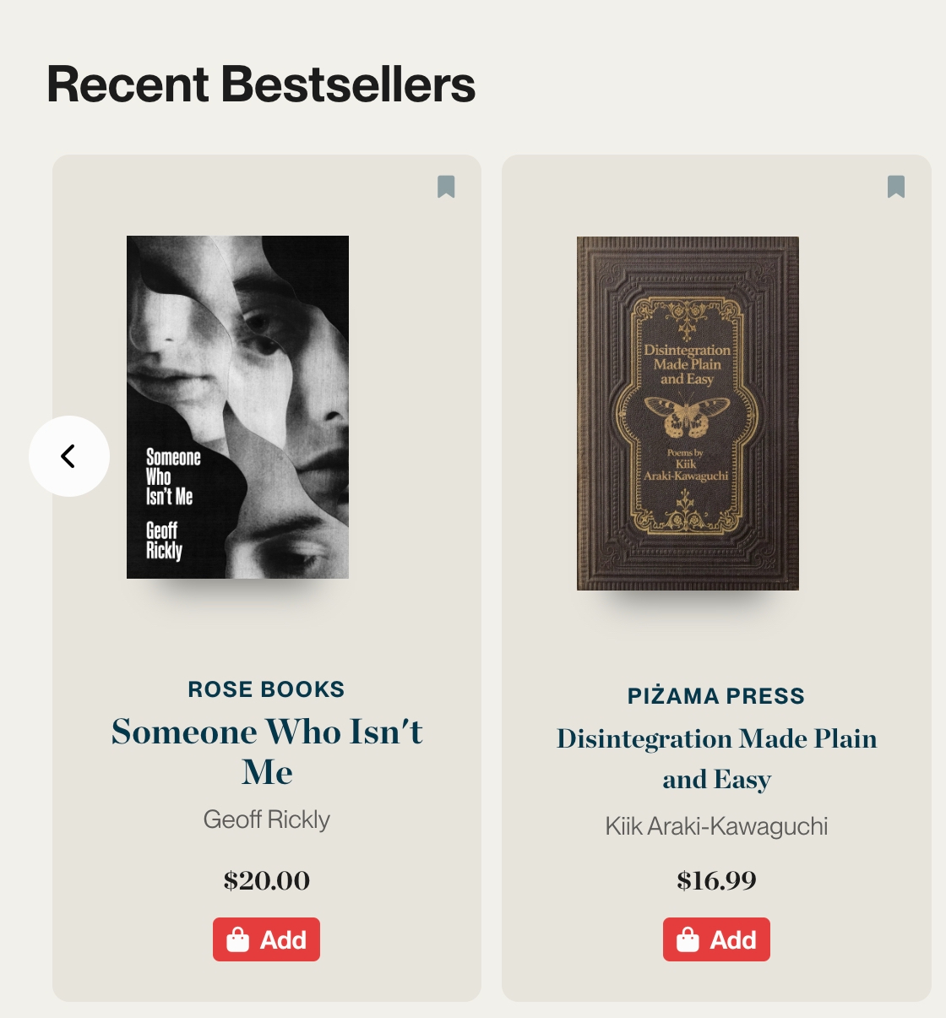946x1018 pixels.
Task: Bookmark the Someone Who Isn't Me book
Action: pos(446,187)
